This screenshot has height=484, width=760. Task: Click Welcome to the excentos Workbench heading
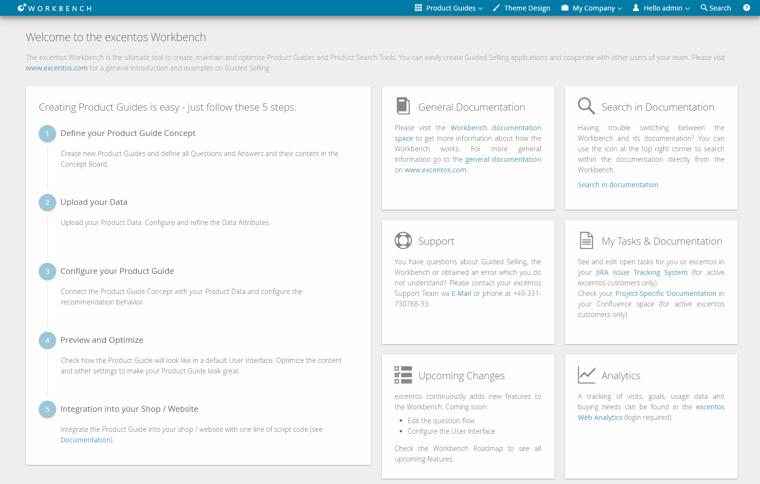[116, 37]
